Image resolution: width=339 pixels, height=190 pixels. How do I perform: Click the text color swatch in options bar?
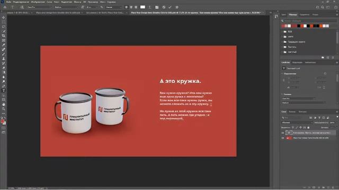[x=142, y=7]
